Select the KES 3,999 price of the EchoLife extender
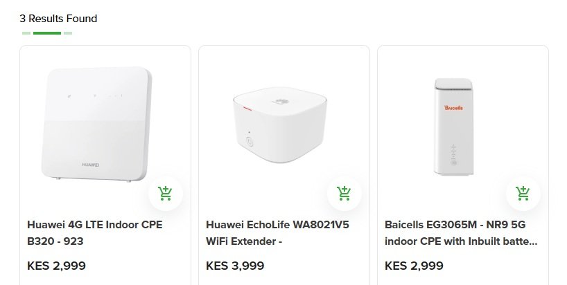 [235, 266]
